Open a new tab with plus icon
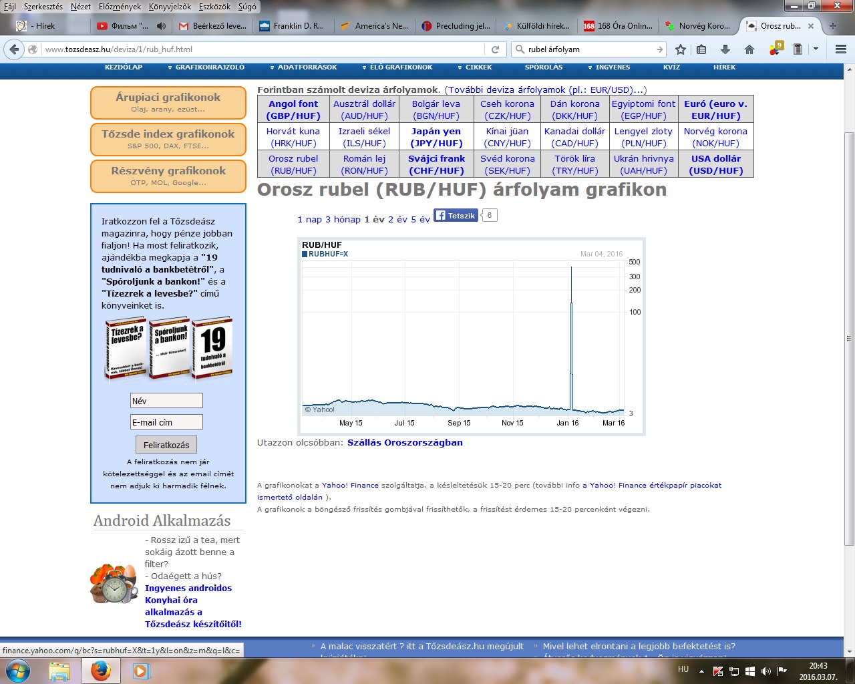855x684 pixels. (x=832, y=26)
